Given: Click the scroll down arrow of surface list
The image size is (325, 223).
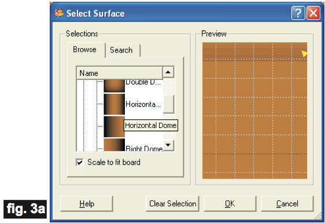Looking at the screenshot, I should coord(168,145).
